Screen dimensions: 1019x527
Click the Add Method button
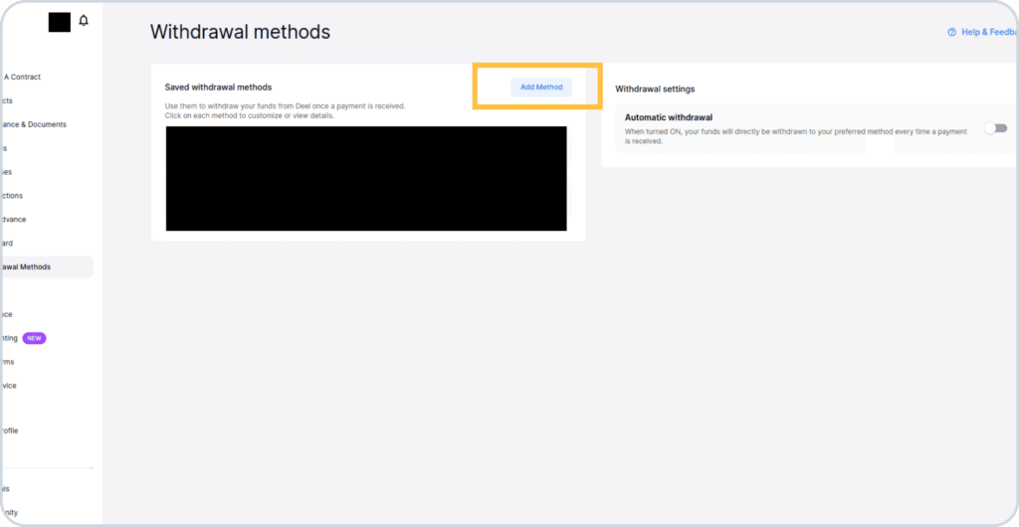(x=541, y=87)
